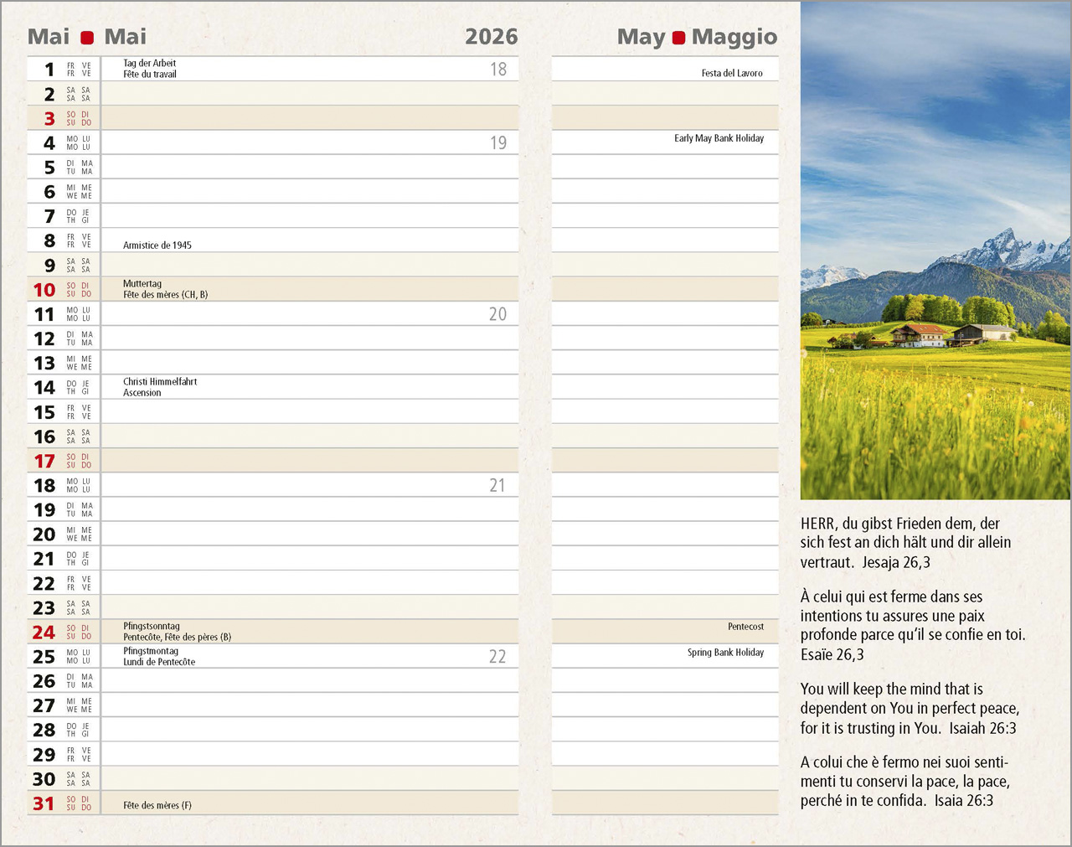Click Sunday date 17 in red
This screenshot has width=1072, height=847.
coord(44,461)
